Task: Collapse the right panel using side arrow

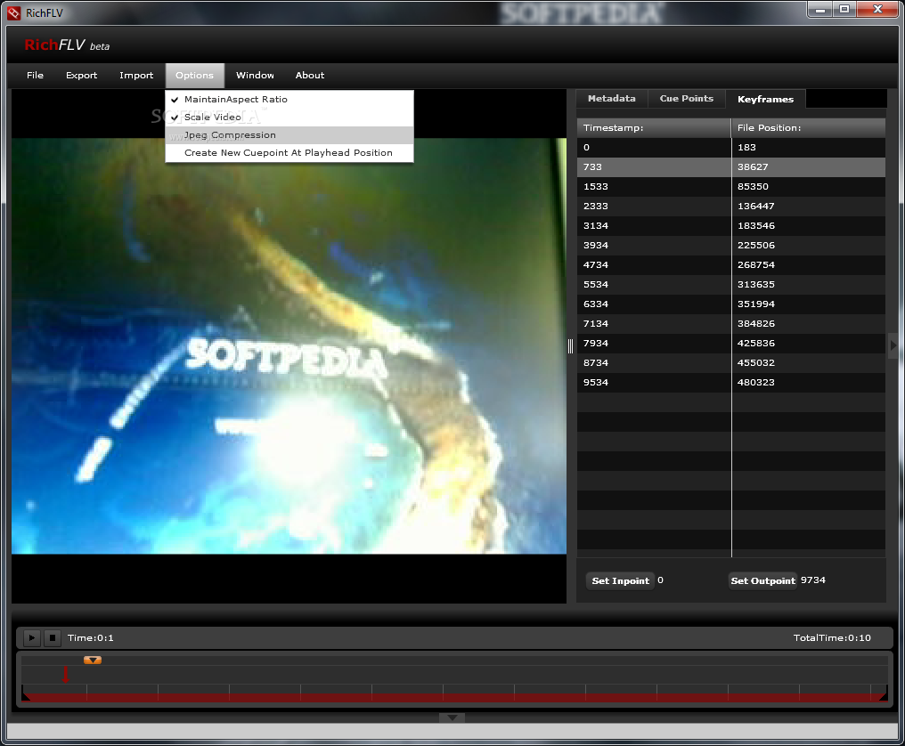Action: pos(893,345)
